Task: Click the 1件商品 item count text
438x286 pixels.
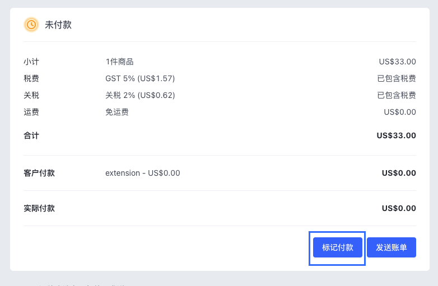Action: pos(119,62)
